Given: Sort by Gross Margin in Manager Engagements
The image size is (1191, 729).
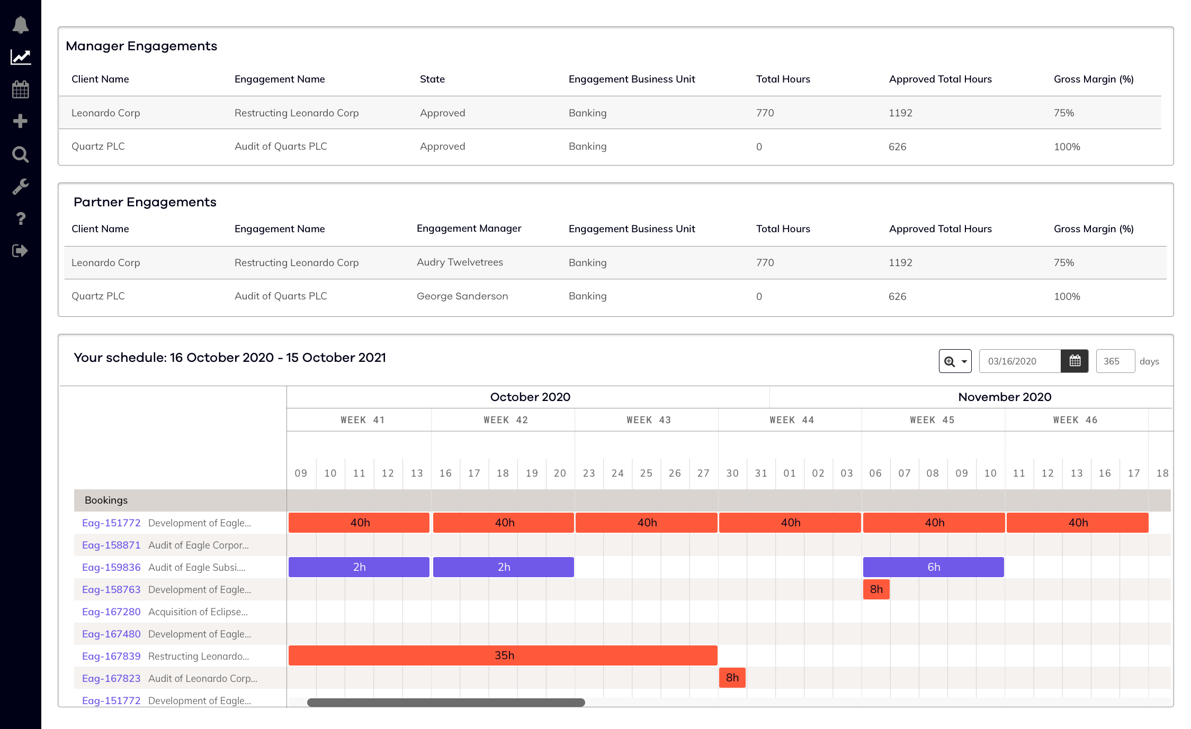Looking at the screenshot, I should click(1093, 79).
